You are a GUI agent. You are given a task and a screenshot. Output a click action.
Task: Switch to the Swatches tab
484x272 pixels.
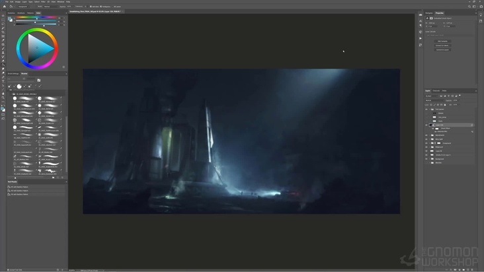click(x=11, y=13)
